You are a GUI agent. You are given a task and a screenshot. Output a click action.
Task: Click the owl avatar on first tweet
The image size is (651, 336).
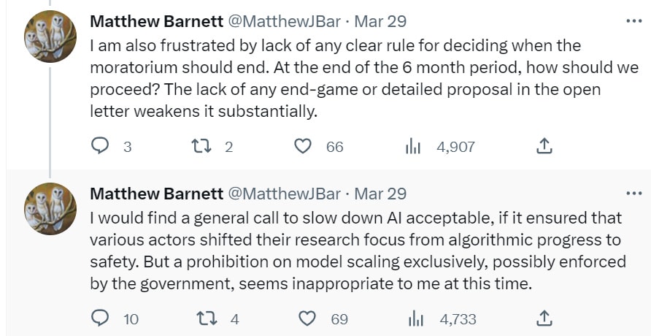click(50, 37)
